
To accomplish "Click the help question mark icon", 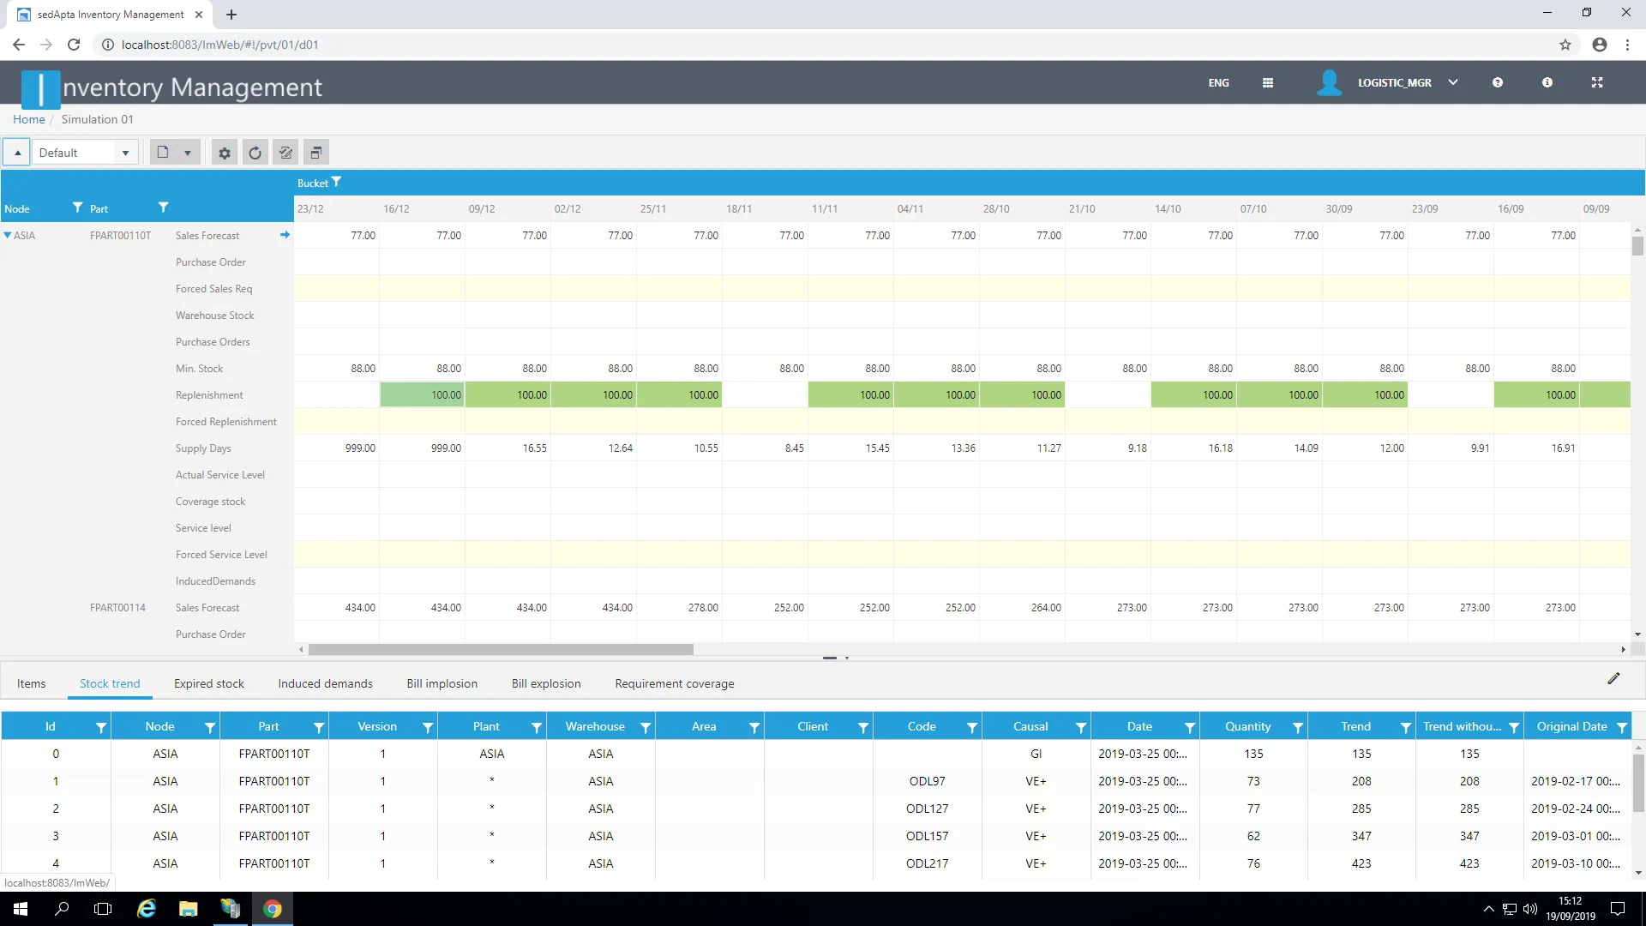I will (1498, 82).
